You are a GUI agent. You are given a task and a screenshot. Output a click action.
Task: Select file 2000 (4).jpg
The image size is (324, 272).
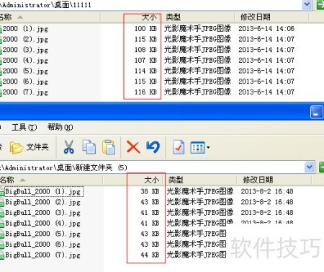click(25, 61)
